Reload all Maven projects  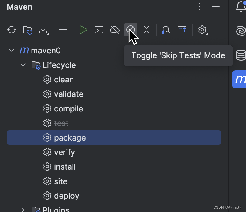[x=12, y=30]
